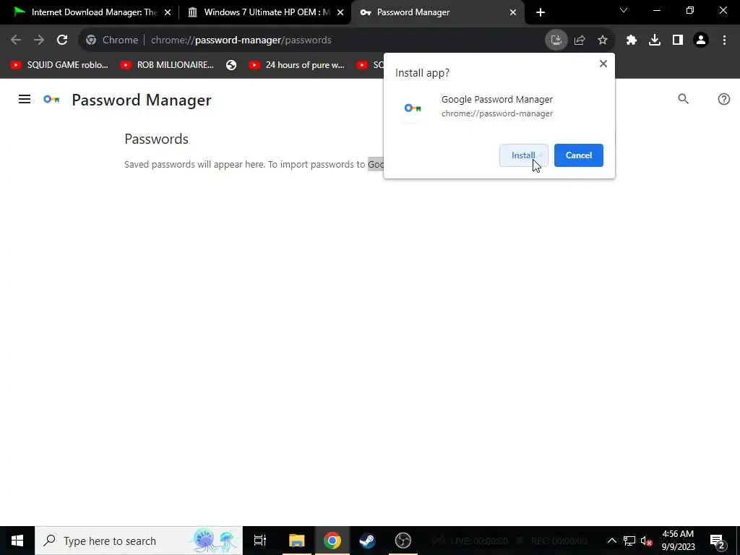Screen dimensions: 740x555
Task: Close the Password Manager tab
Action: [x=513, y=12]
